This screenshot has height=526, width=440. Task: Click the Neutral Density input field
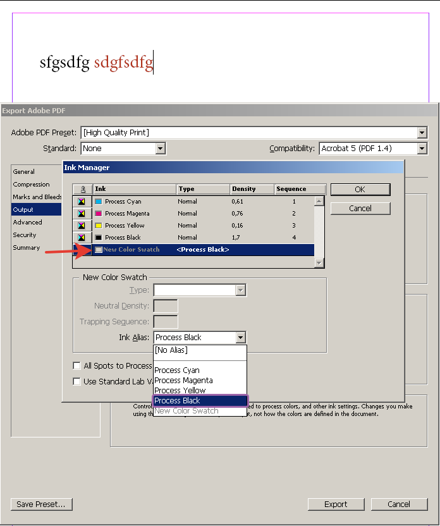point(166,306)
